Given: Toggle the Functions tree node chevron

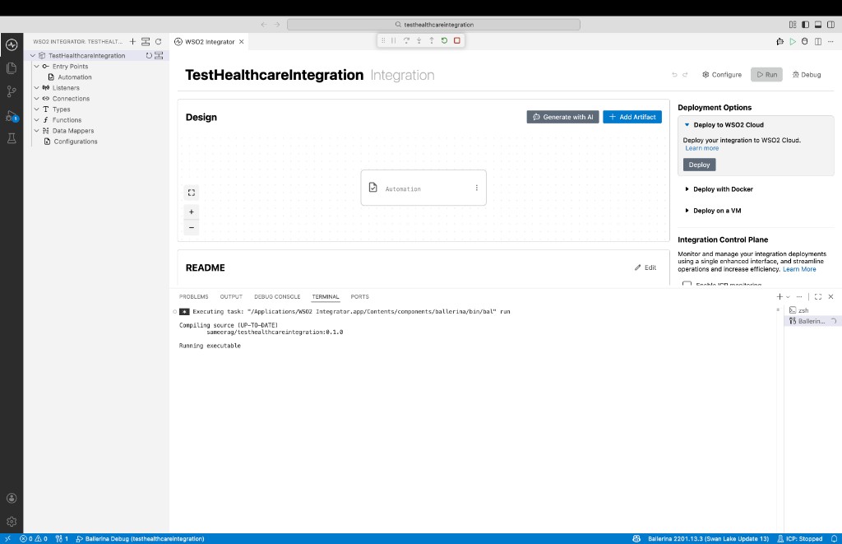Looking at the screenshot, I should (x=36, y=120).
